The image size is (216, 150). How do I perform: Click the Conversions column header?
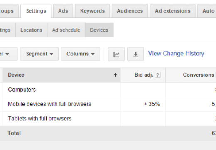pos(199,75)
